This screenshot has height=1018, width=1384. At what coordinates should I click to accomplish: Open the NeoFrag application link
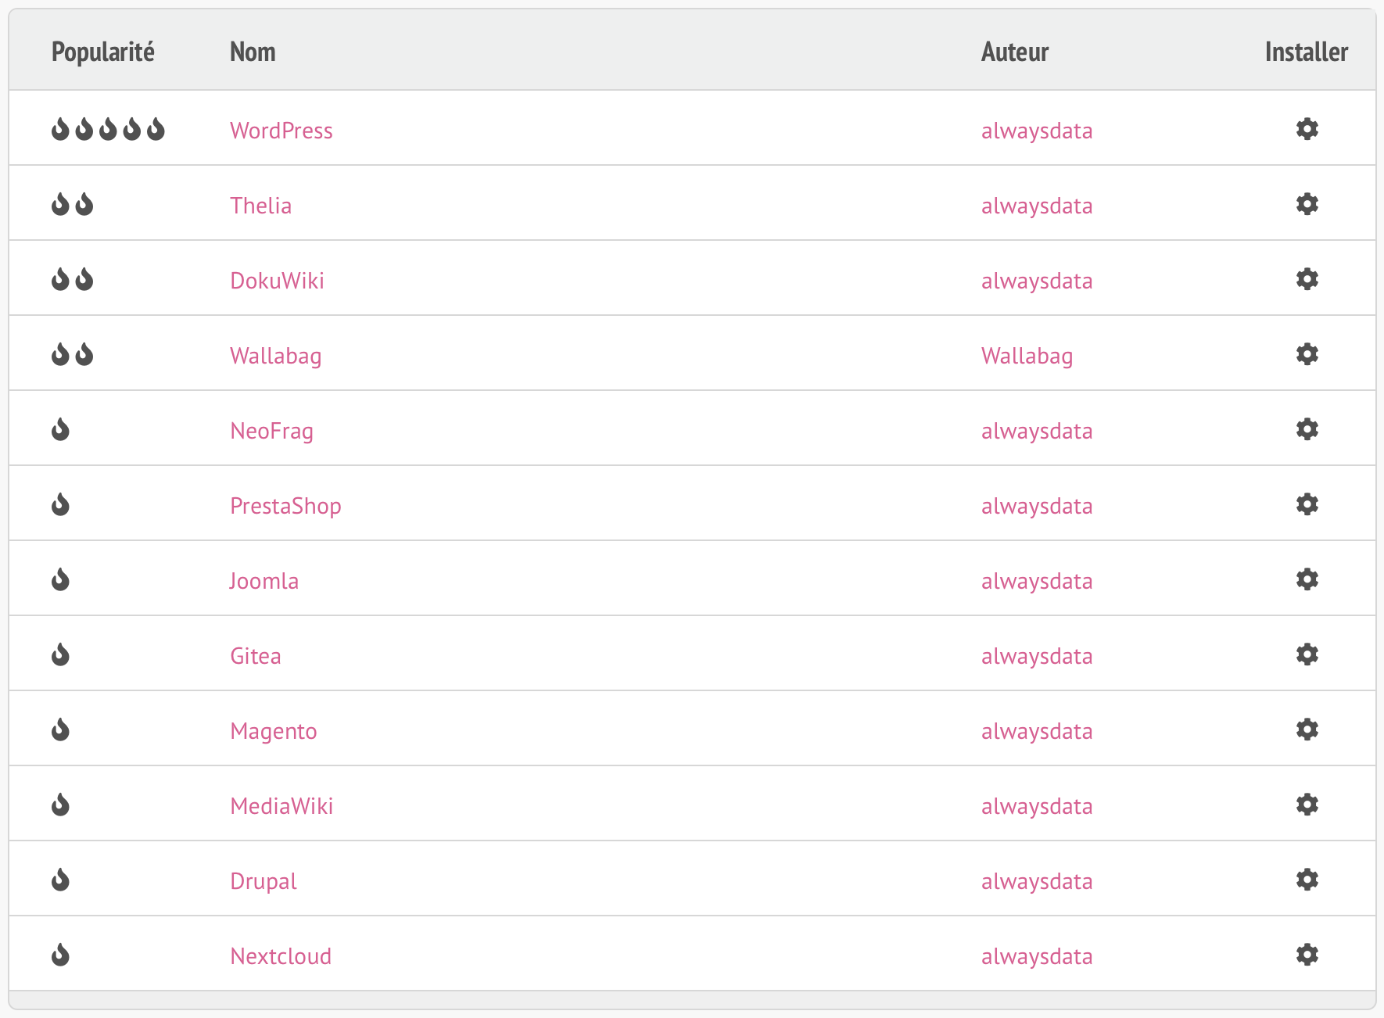272,431
